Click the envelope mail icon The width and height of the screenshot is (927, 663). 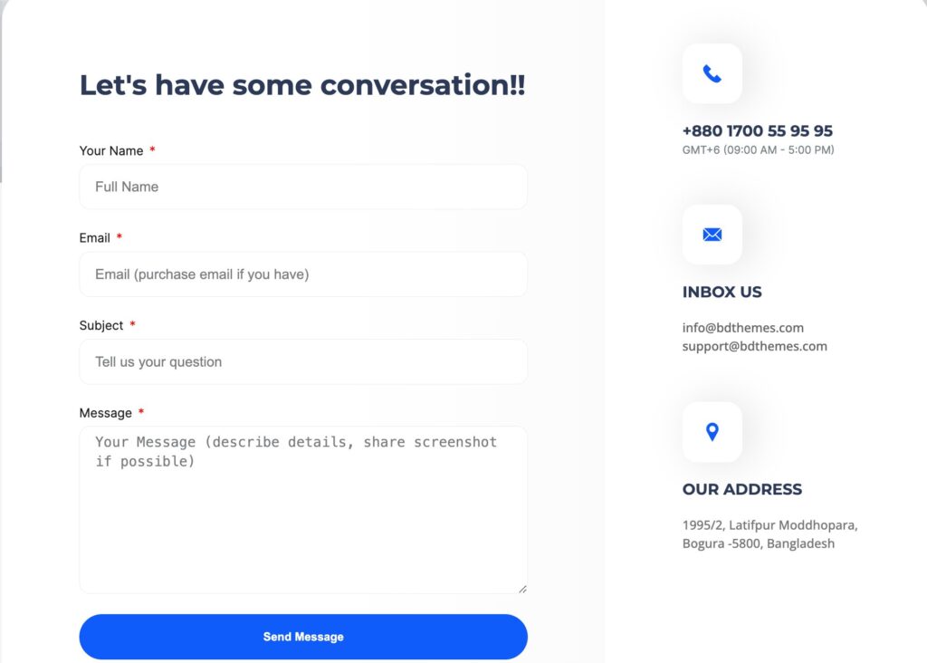[x=712, y=235]
